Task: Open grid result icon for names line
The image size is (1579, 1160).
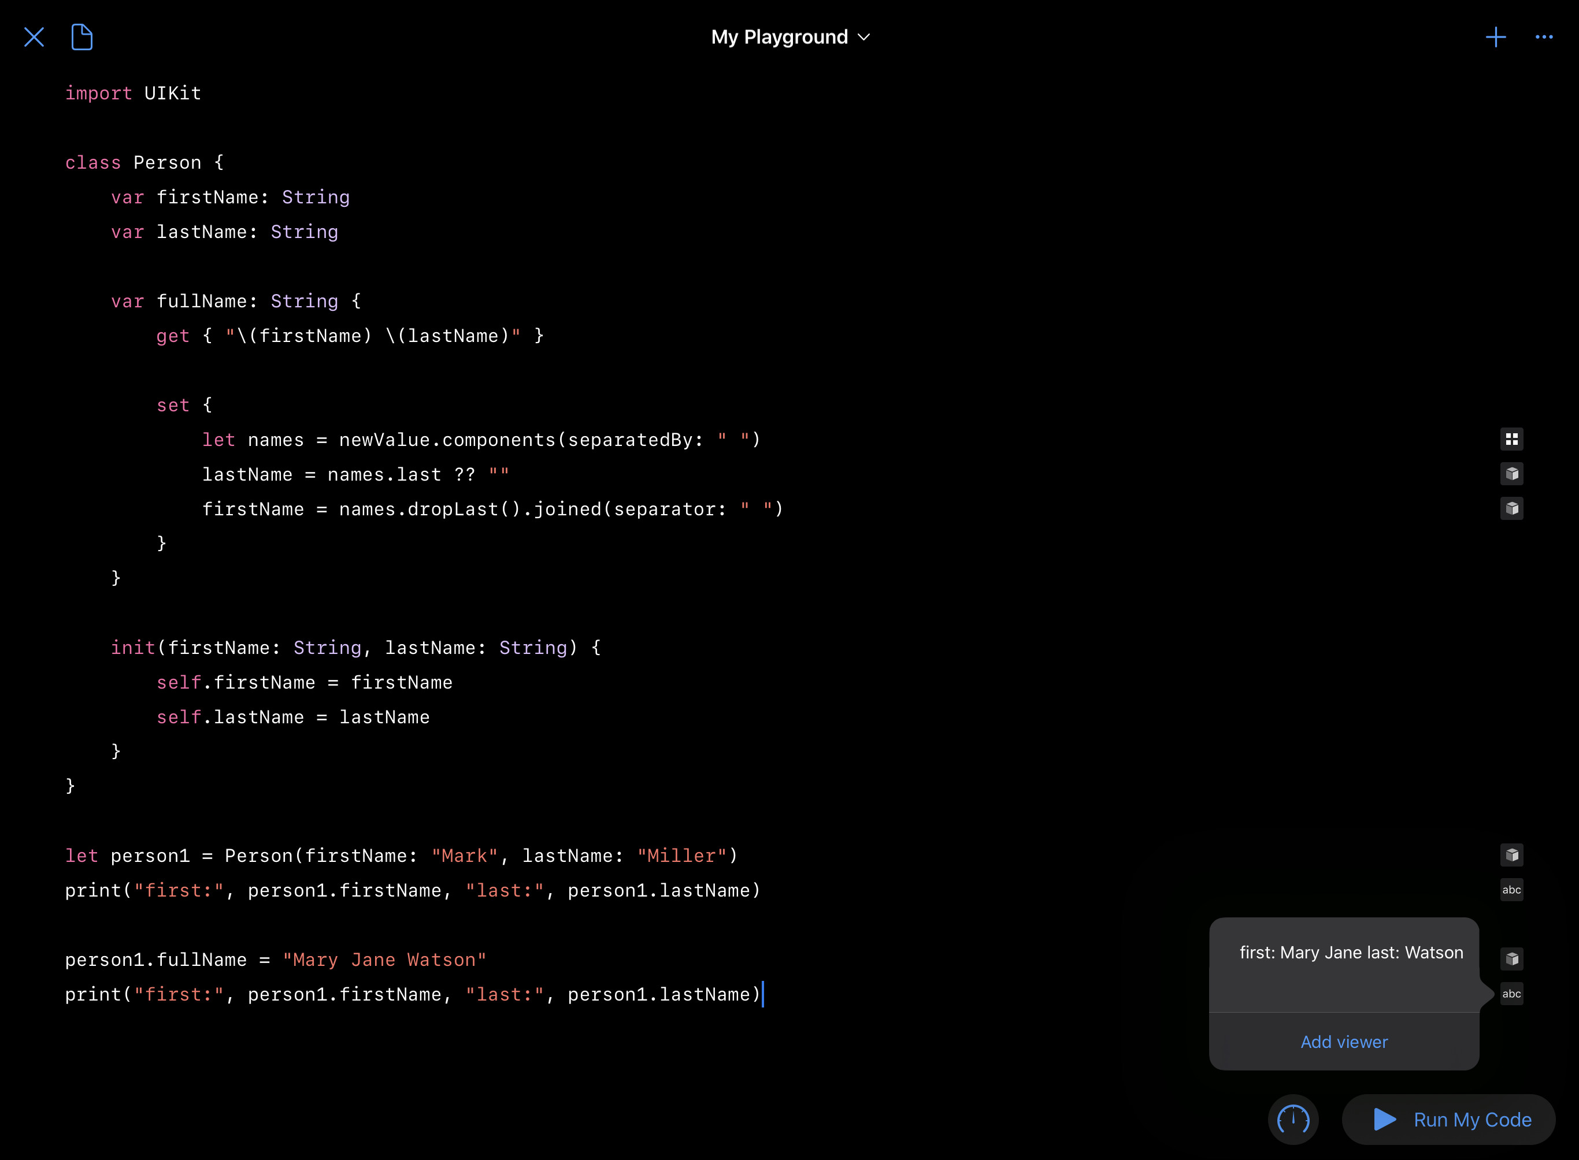Action: pyautogui.click(x=1511, y=440)
